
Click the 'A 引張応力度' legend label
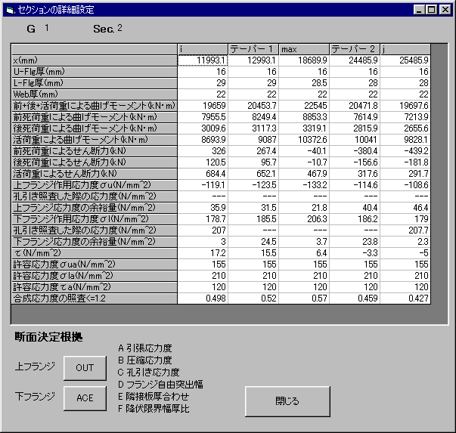click(x=145, y=348)
